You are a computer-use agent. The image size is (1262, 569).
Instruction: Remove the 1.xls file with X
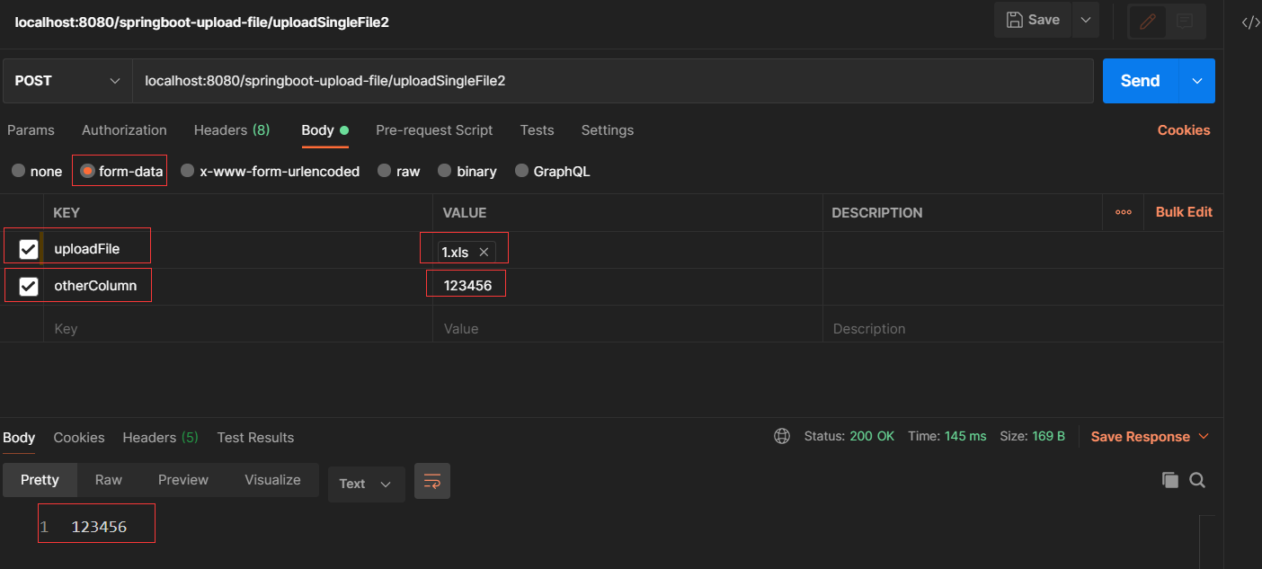[x=484, y=253]
